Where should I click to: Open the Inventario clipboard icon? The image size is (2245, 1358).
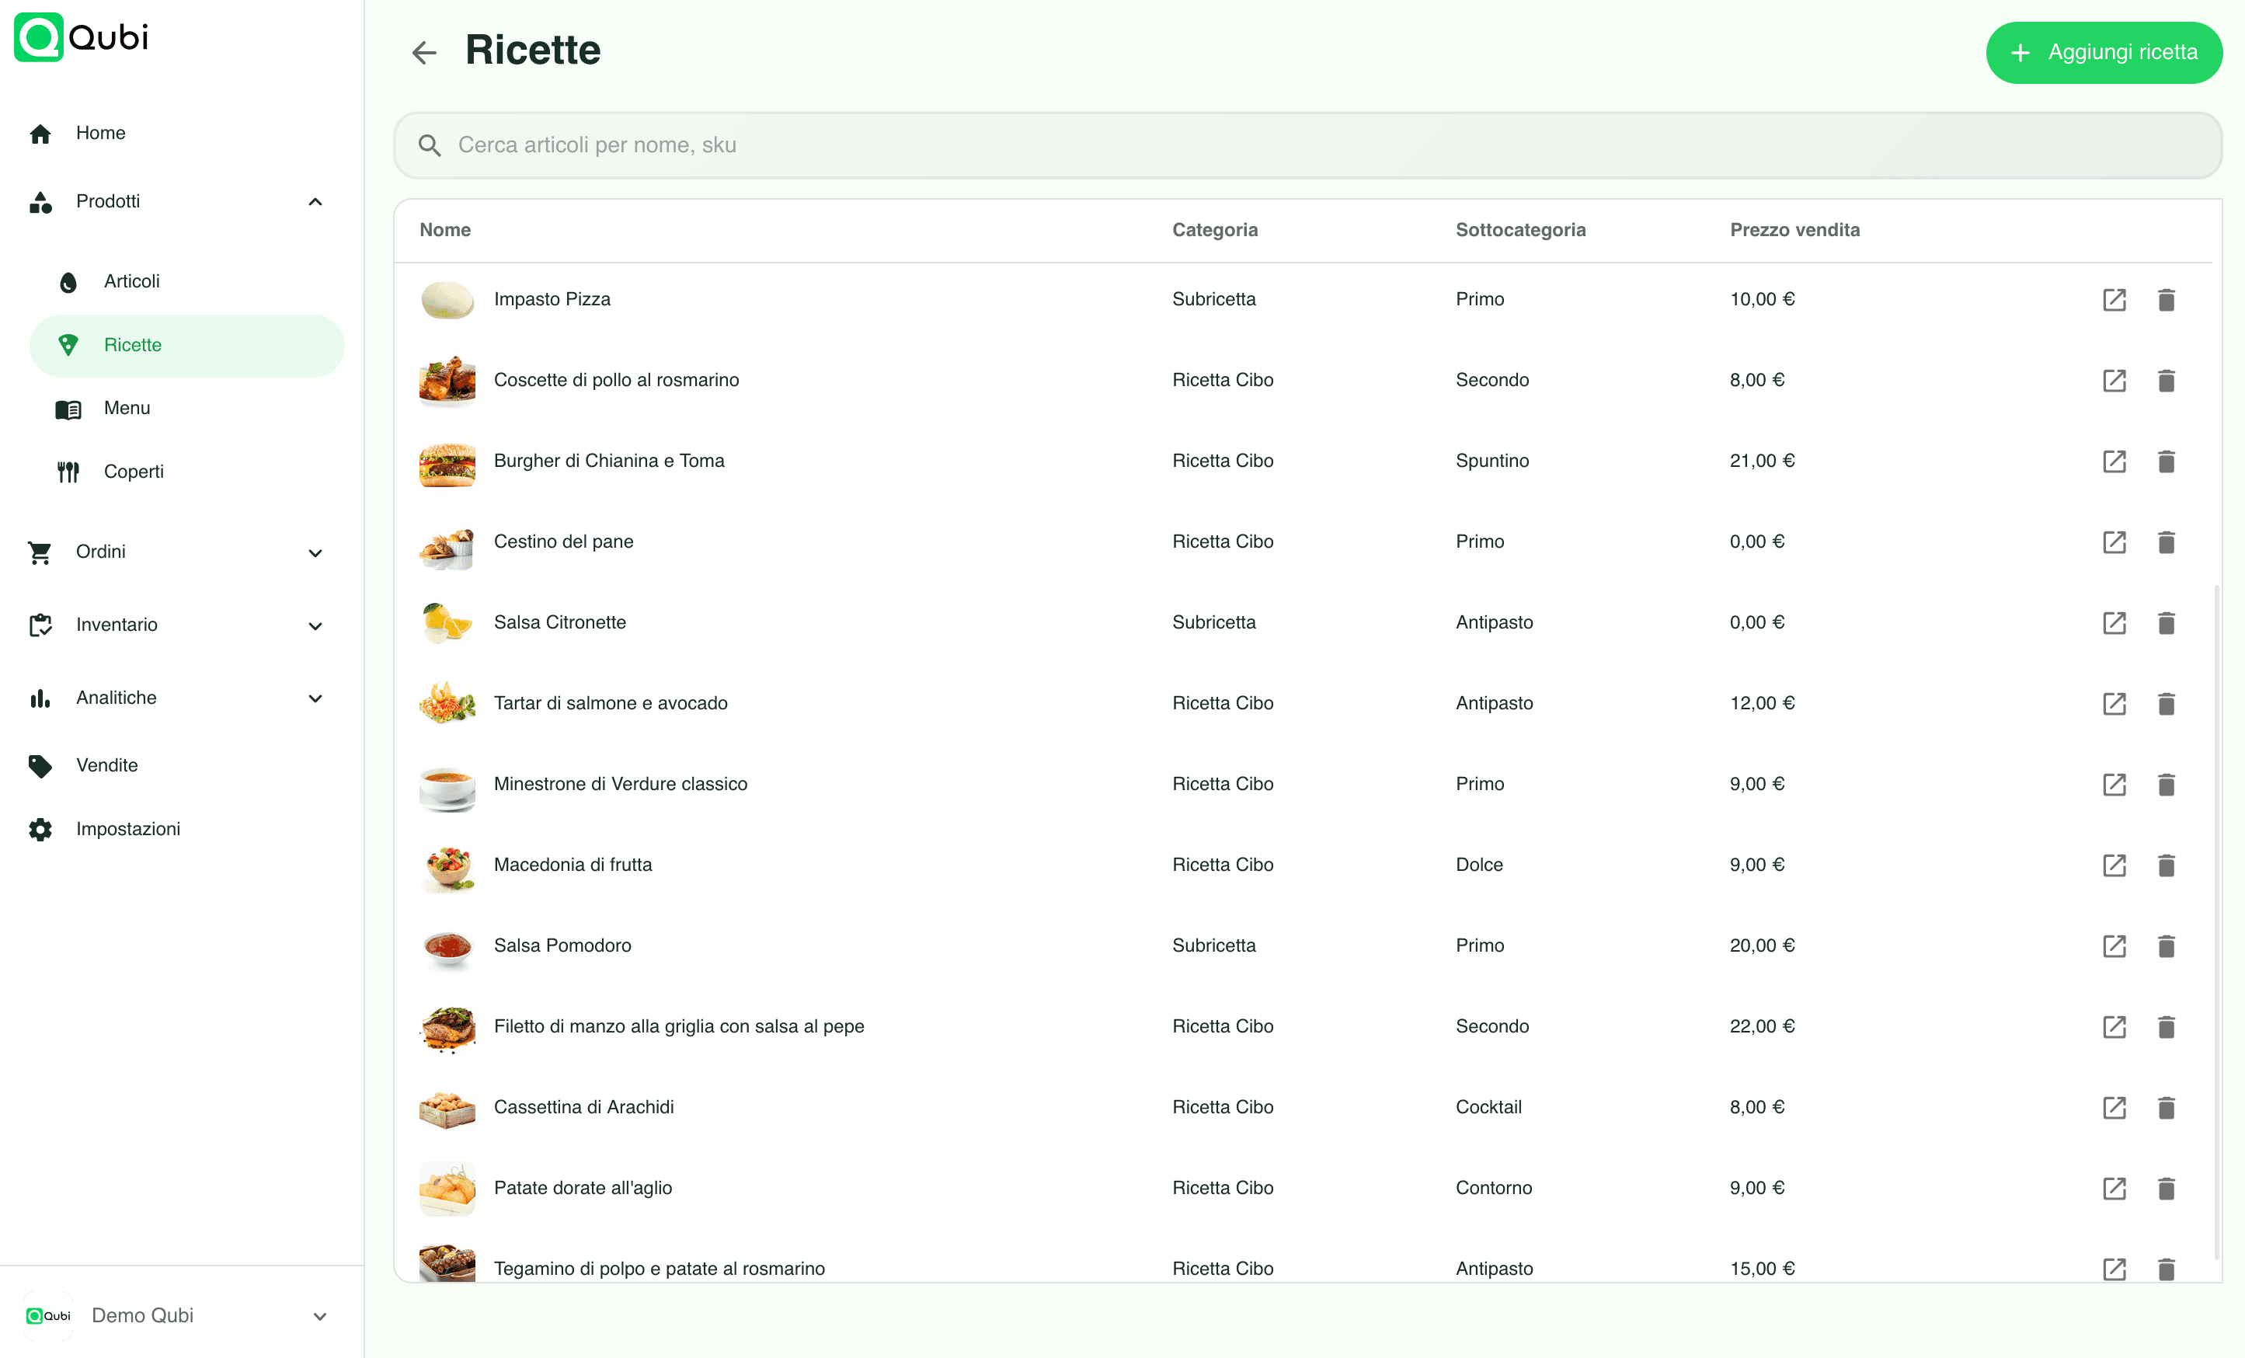tap(40, 625)
